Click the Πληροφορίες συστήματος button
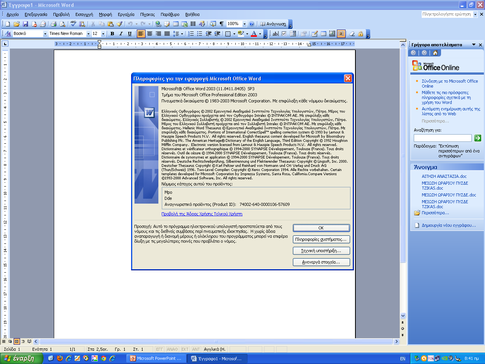 point(321,239)
